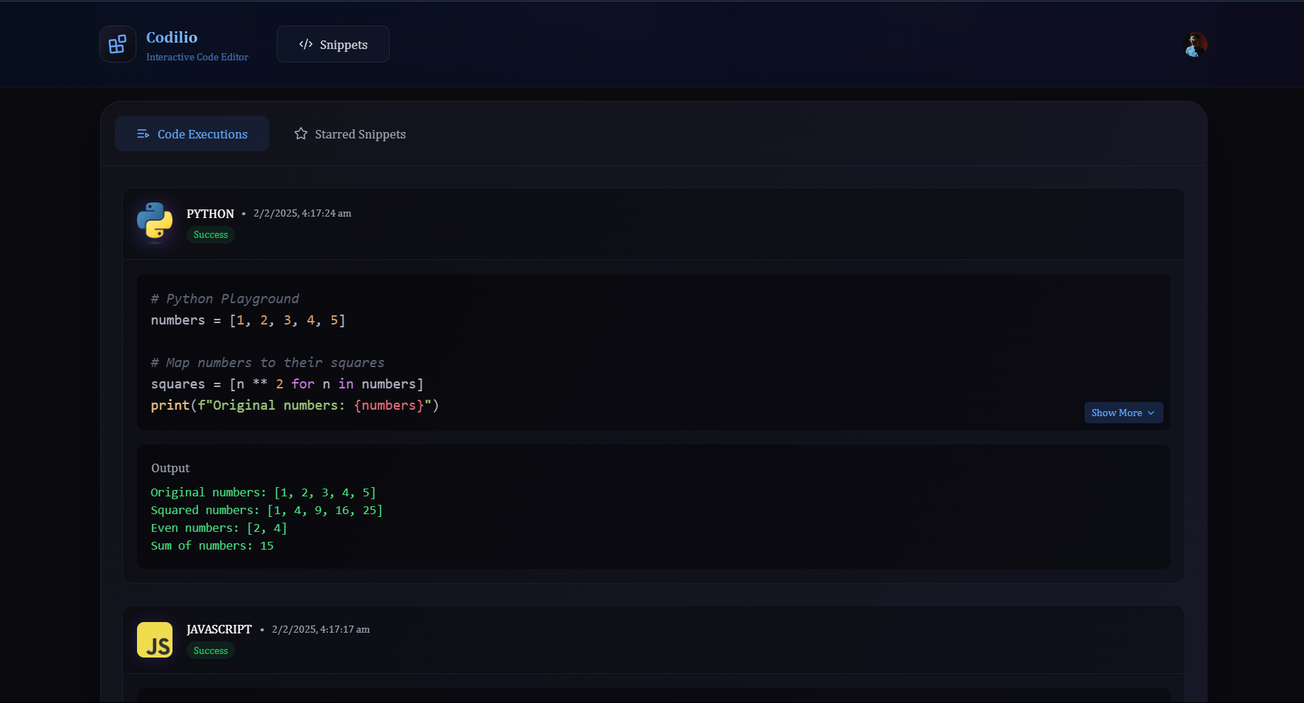Click the timestamp of the JavaScript execution
Image resolution: width=1304 pixels, height=703 pixels.
pyautogui.click(x=320, y=629)
